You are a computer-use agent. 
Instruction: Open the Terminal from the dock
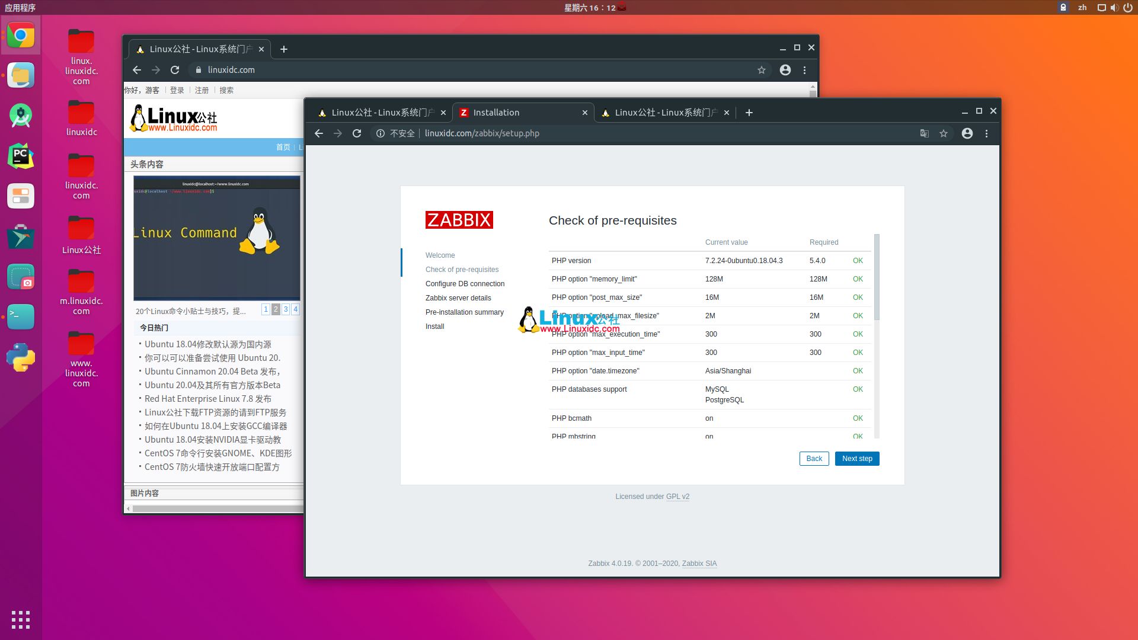pyautogui.click(x=21, y=317)
